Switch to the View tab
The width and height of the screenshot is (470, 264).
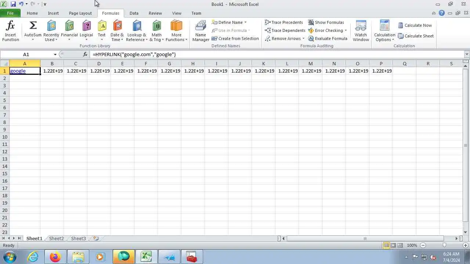177,13
